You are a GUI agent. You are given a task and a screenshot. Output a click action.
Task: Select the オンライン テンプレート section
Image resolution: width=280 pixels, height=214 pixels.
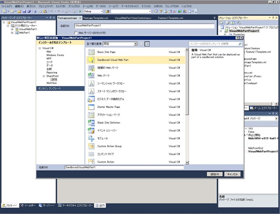tap(60, 88)
